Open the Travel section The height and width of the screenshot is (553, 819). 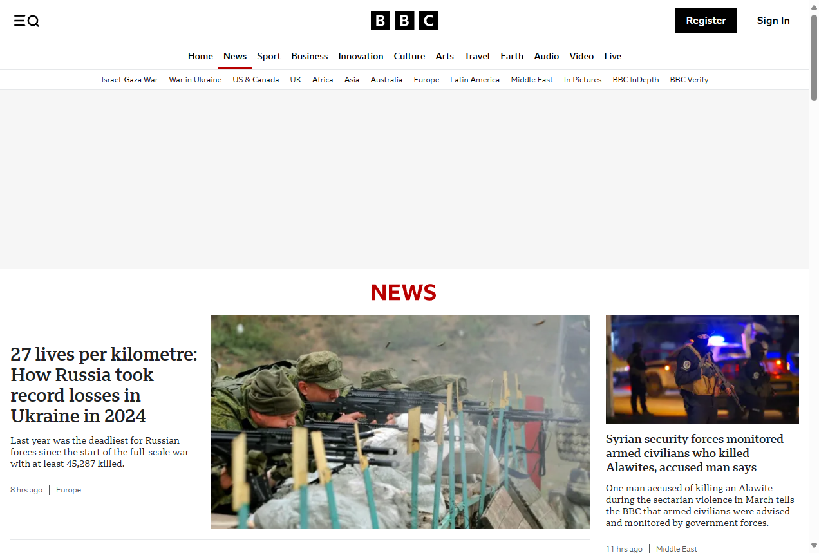click(477, 56)
